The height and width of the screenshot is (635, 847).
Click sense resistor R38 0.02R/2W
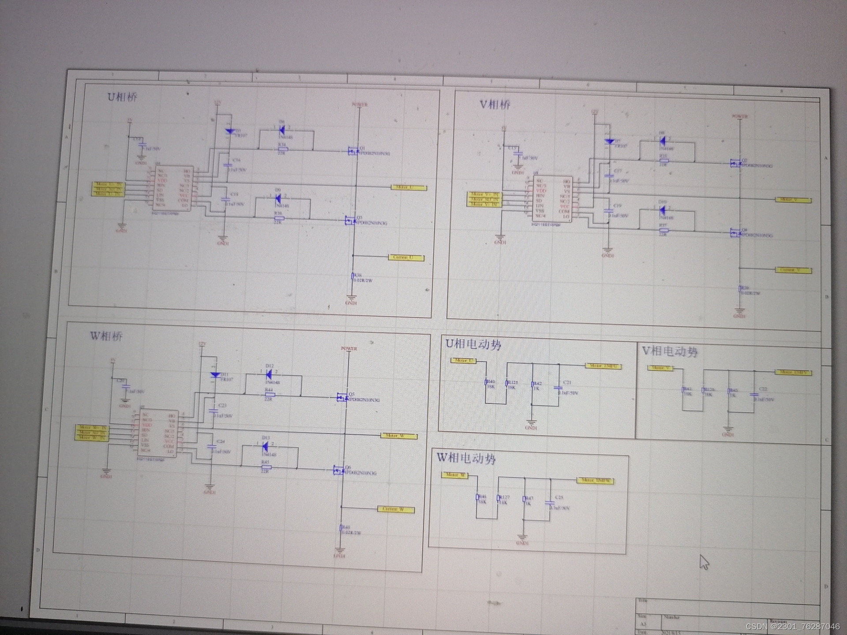pos(352,276)
